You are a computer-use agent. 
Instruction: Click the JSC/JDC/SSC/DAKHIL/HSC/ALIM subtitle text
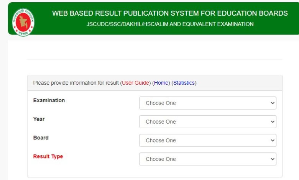(170, 24)
